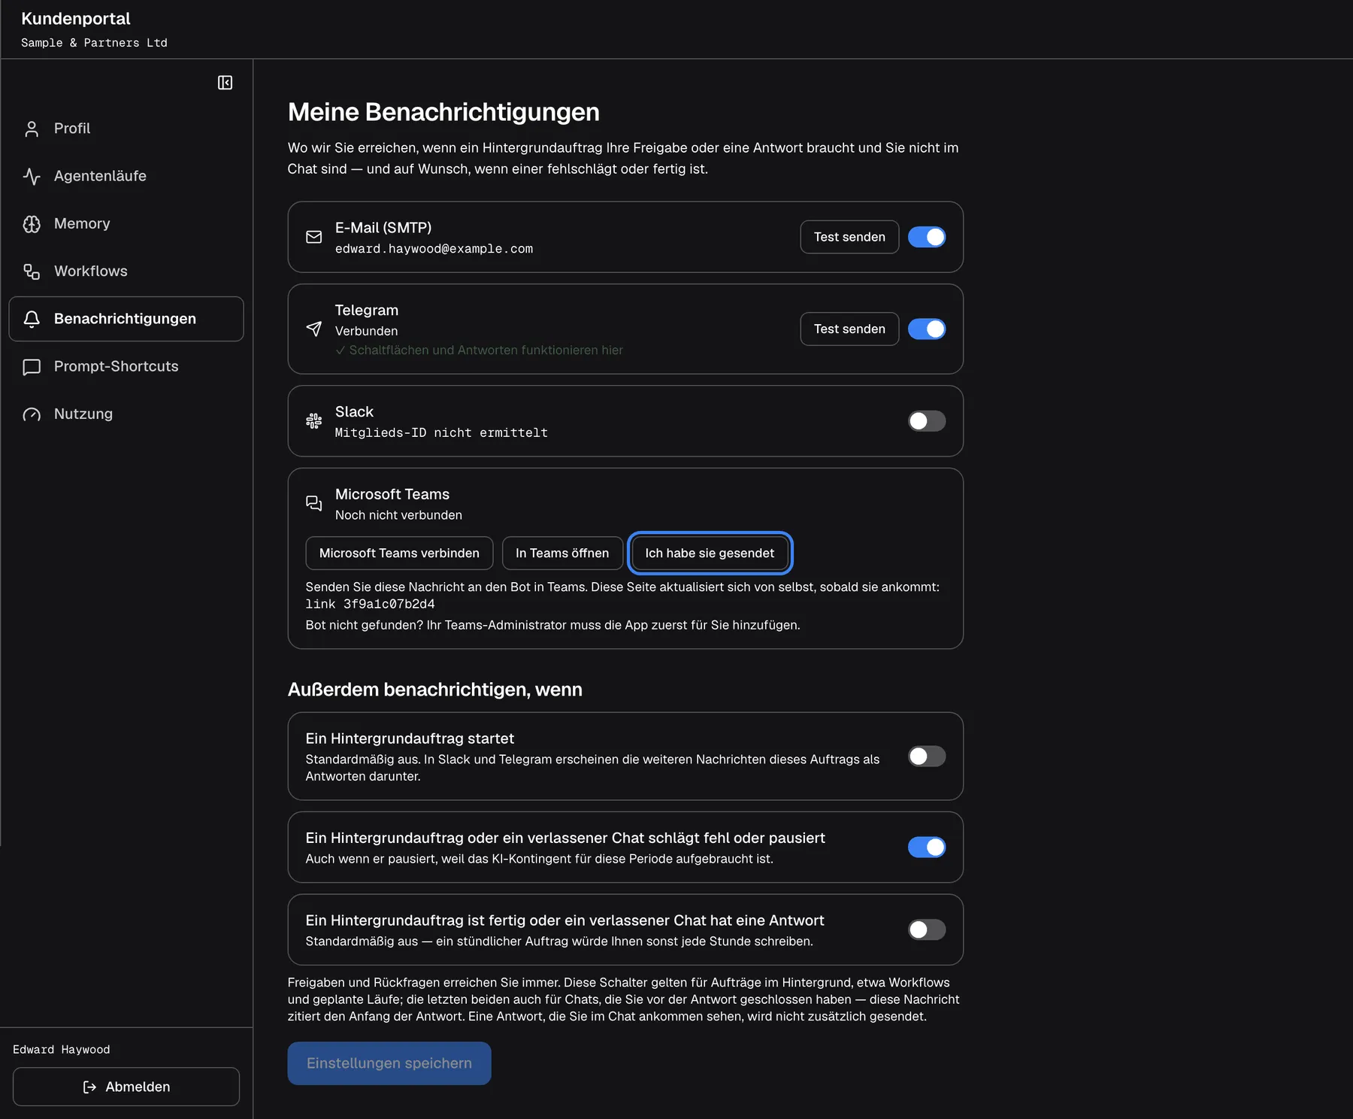Click the E-Mail envelope icon
Image resolution: width=1353 pixels, height=1119 pixels.
[x=314, y=237]
